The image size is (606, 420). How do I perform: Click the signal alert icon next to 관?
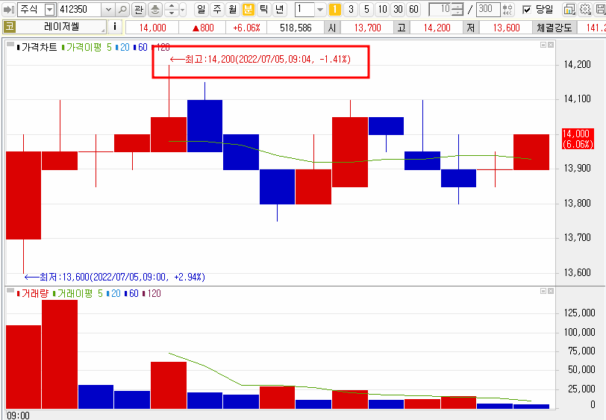(x=155, y=9)
